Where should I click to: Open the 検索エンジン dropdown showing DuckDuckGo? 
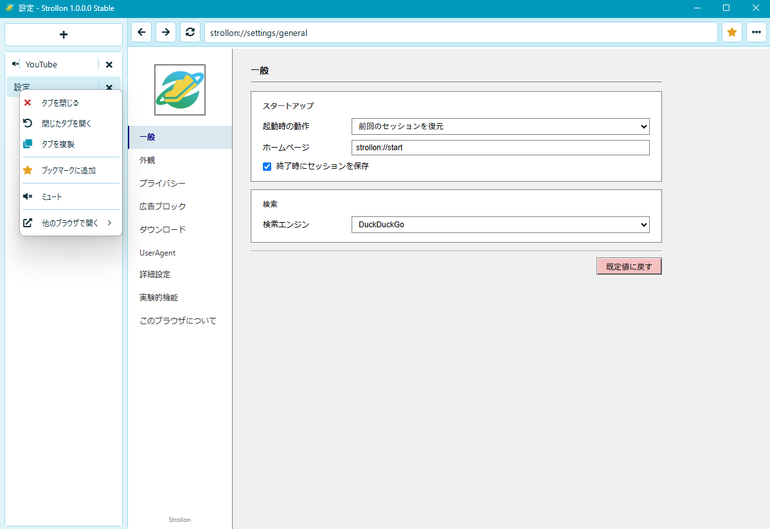click(501, 225)
